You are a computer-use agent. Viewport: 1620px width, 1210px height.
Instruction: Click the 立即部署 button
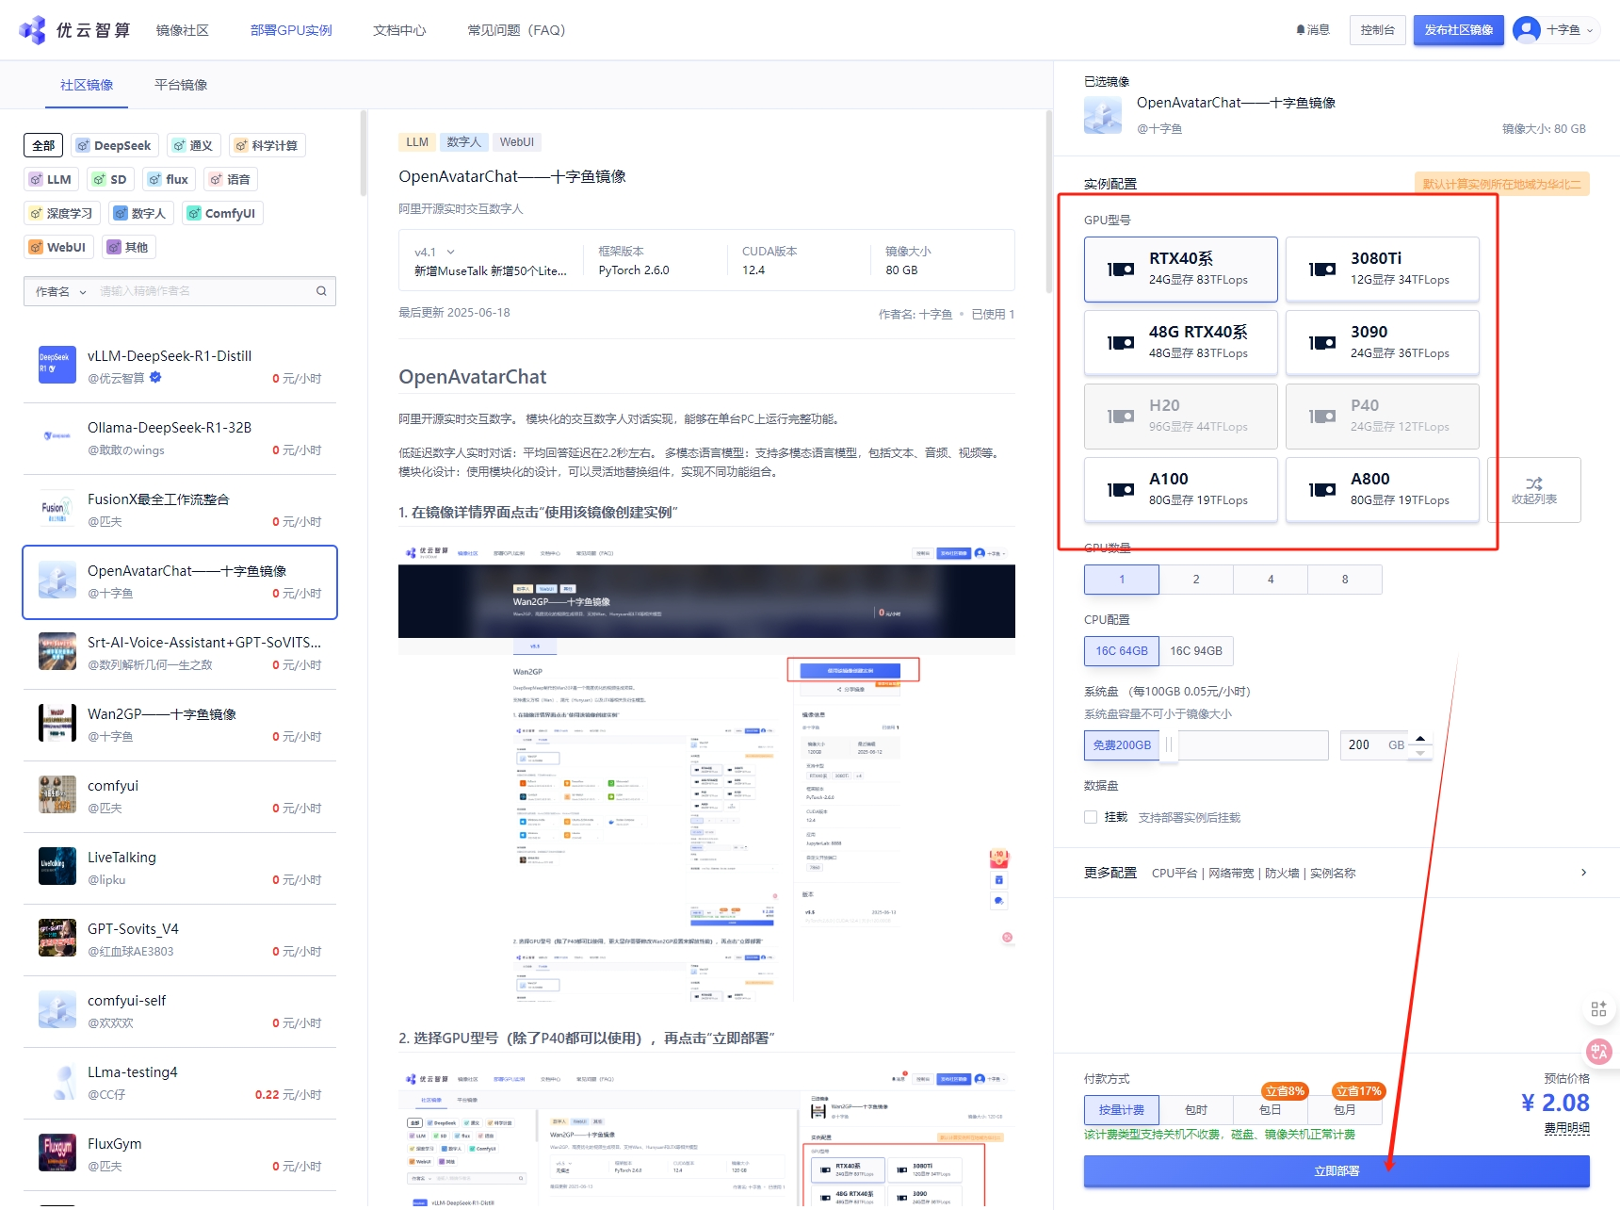pos(1336,1171)
